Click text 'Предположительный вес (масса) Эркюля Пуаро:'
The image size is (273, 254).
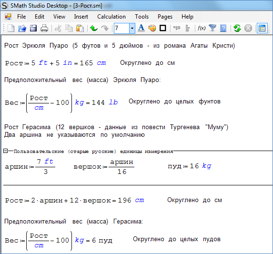point(82,80)
